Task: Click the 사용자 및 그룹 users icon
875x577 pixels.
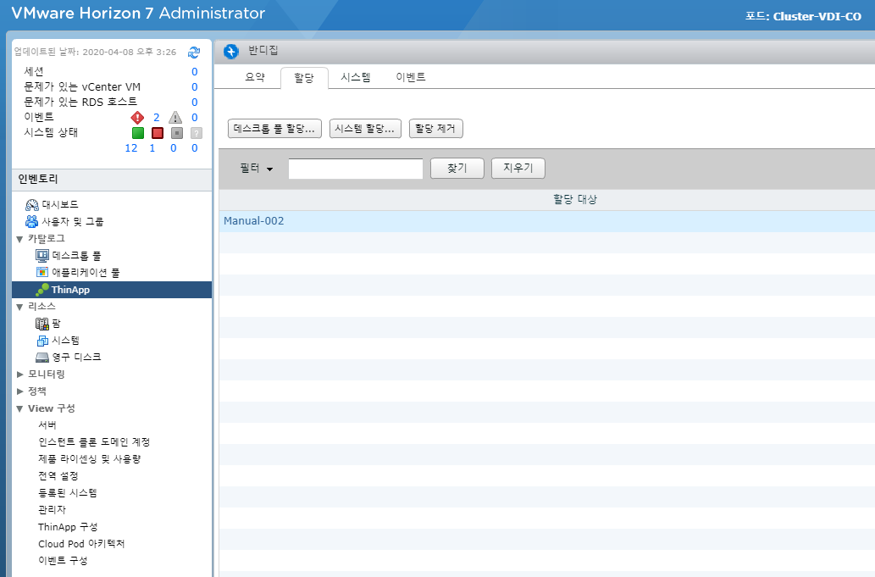Action: pos(32,221)
